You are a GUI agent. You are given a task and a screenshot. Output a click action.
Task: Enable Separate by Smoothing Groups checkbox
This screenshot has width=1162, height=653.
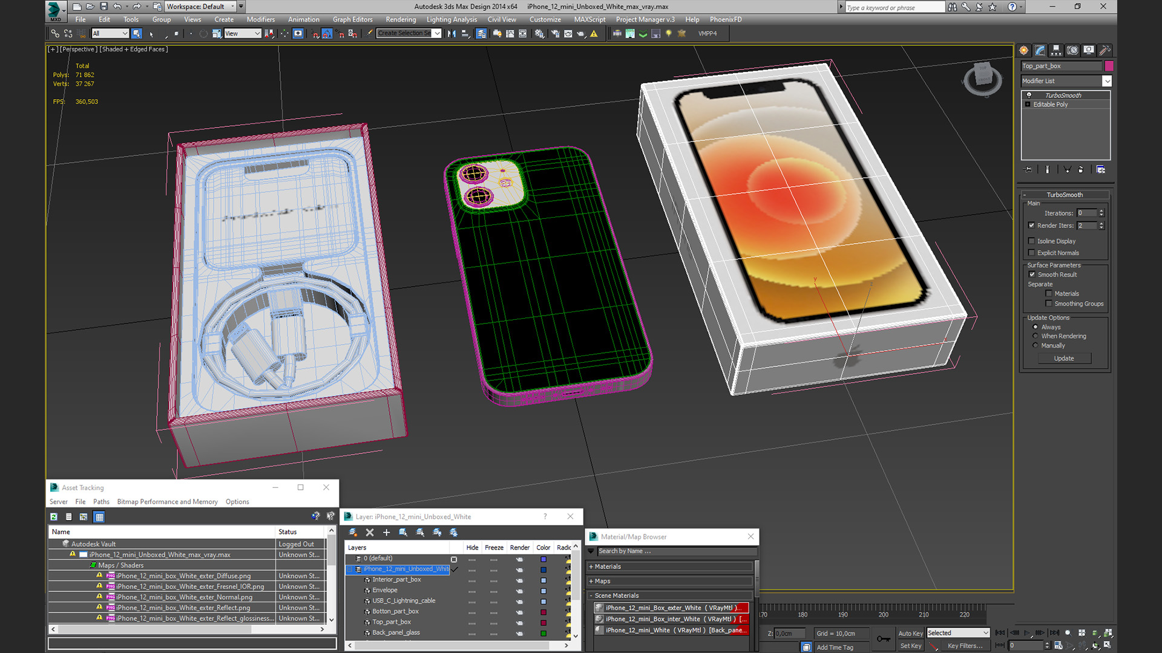(x=1049, y=304)
